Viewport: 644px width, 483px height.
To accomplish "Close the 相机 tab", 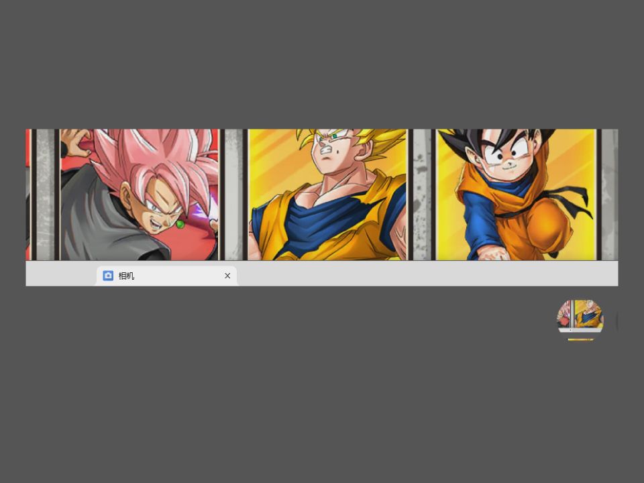I will tap(227, 276).
